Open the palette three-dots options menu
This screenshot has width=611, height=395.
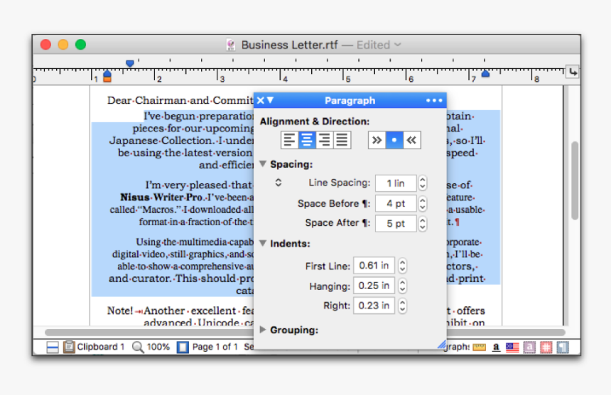pos(434,100)
